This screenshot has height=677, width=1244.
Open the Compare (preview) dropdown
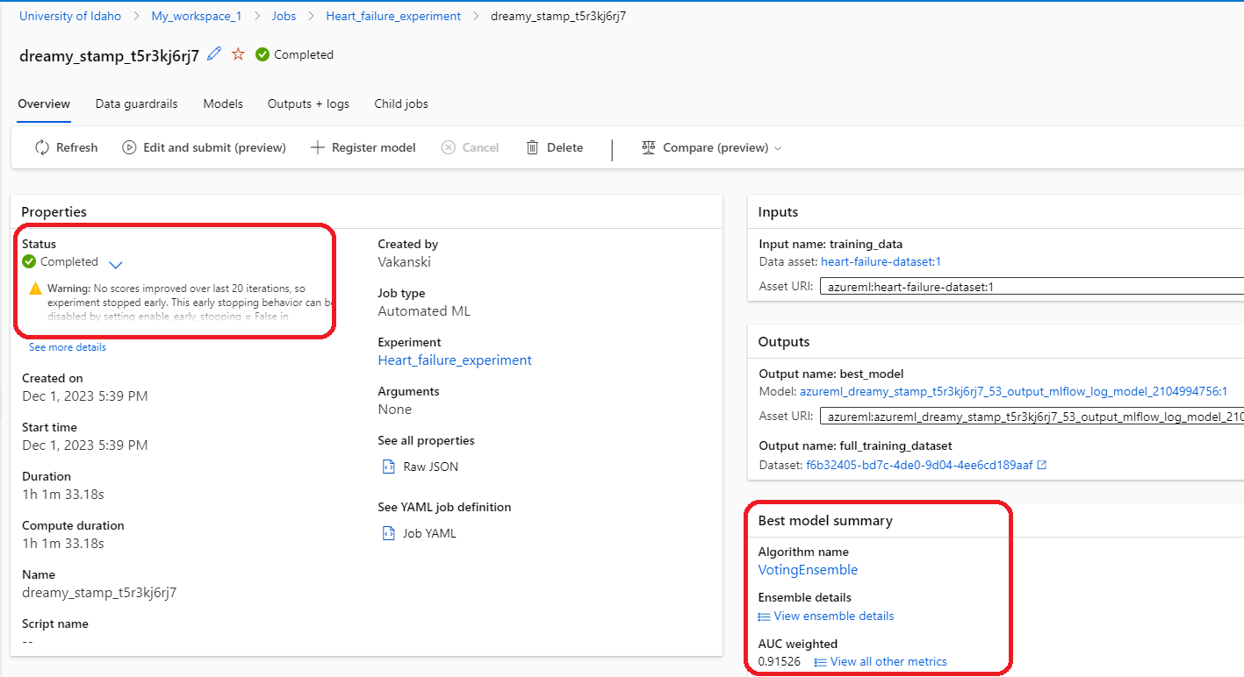(x=711, y=147)
